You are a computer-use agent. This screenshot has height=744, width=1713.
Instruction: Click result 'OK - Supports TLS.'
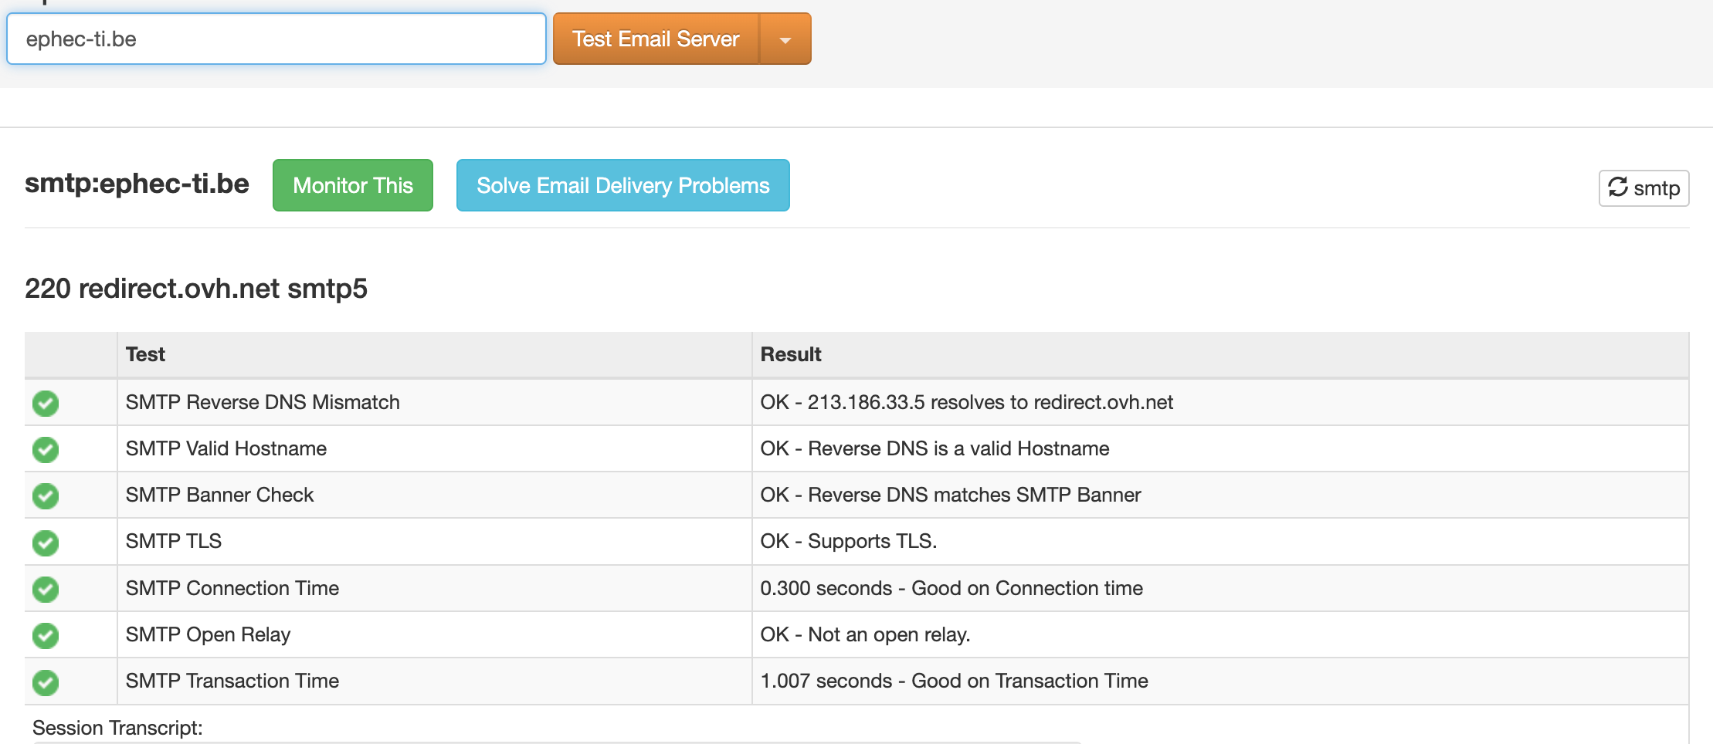[x=849, y=541]
